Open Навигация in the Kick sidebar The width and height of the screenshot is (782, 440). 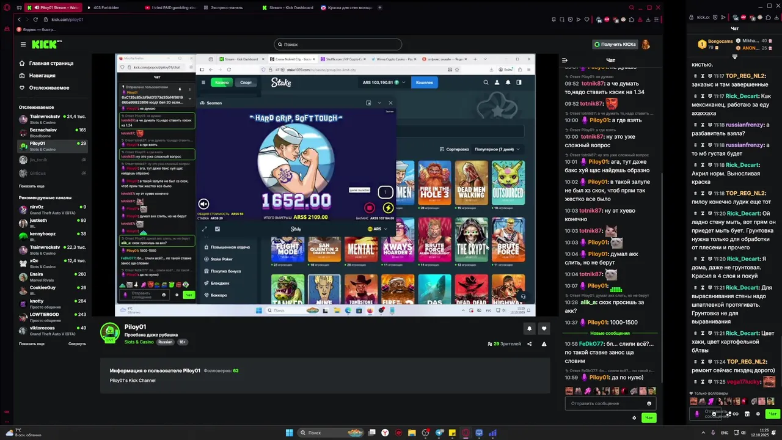37,75
